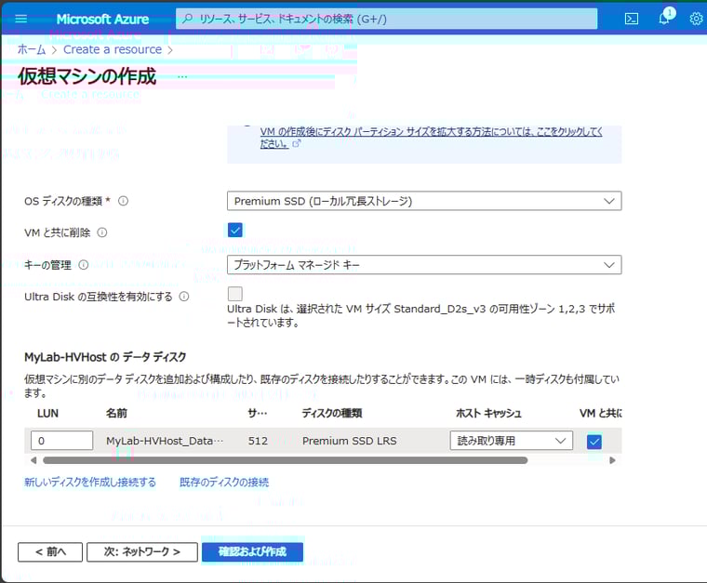Screen dimensions: 707x583
Task: Enable the Ultra Disk compatibility checkbox
Action: coord(235,294)
